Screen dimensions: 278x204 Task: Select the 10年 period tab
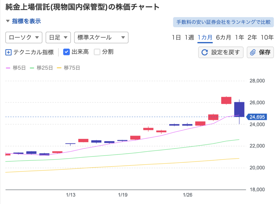click(267, 38)
